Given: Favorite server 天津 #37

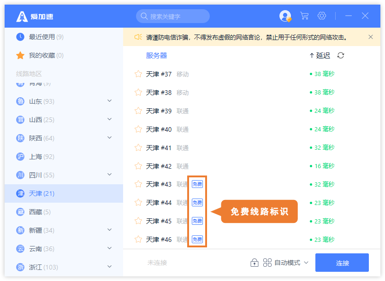Looking at the screenshot, I should click(x=138, y=74).
